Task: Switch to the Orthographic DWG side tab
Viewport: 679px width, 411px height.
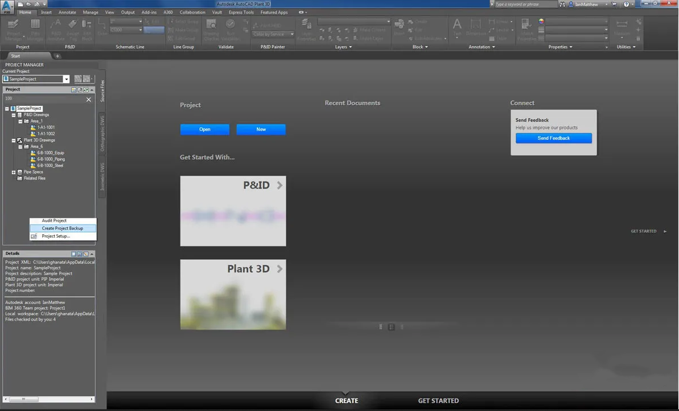Action: [102, 133]
